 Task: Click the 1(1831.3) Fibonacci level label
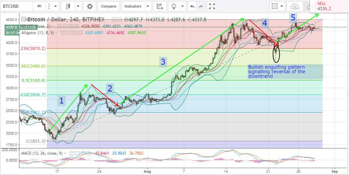tap(35, 141)
